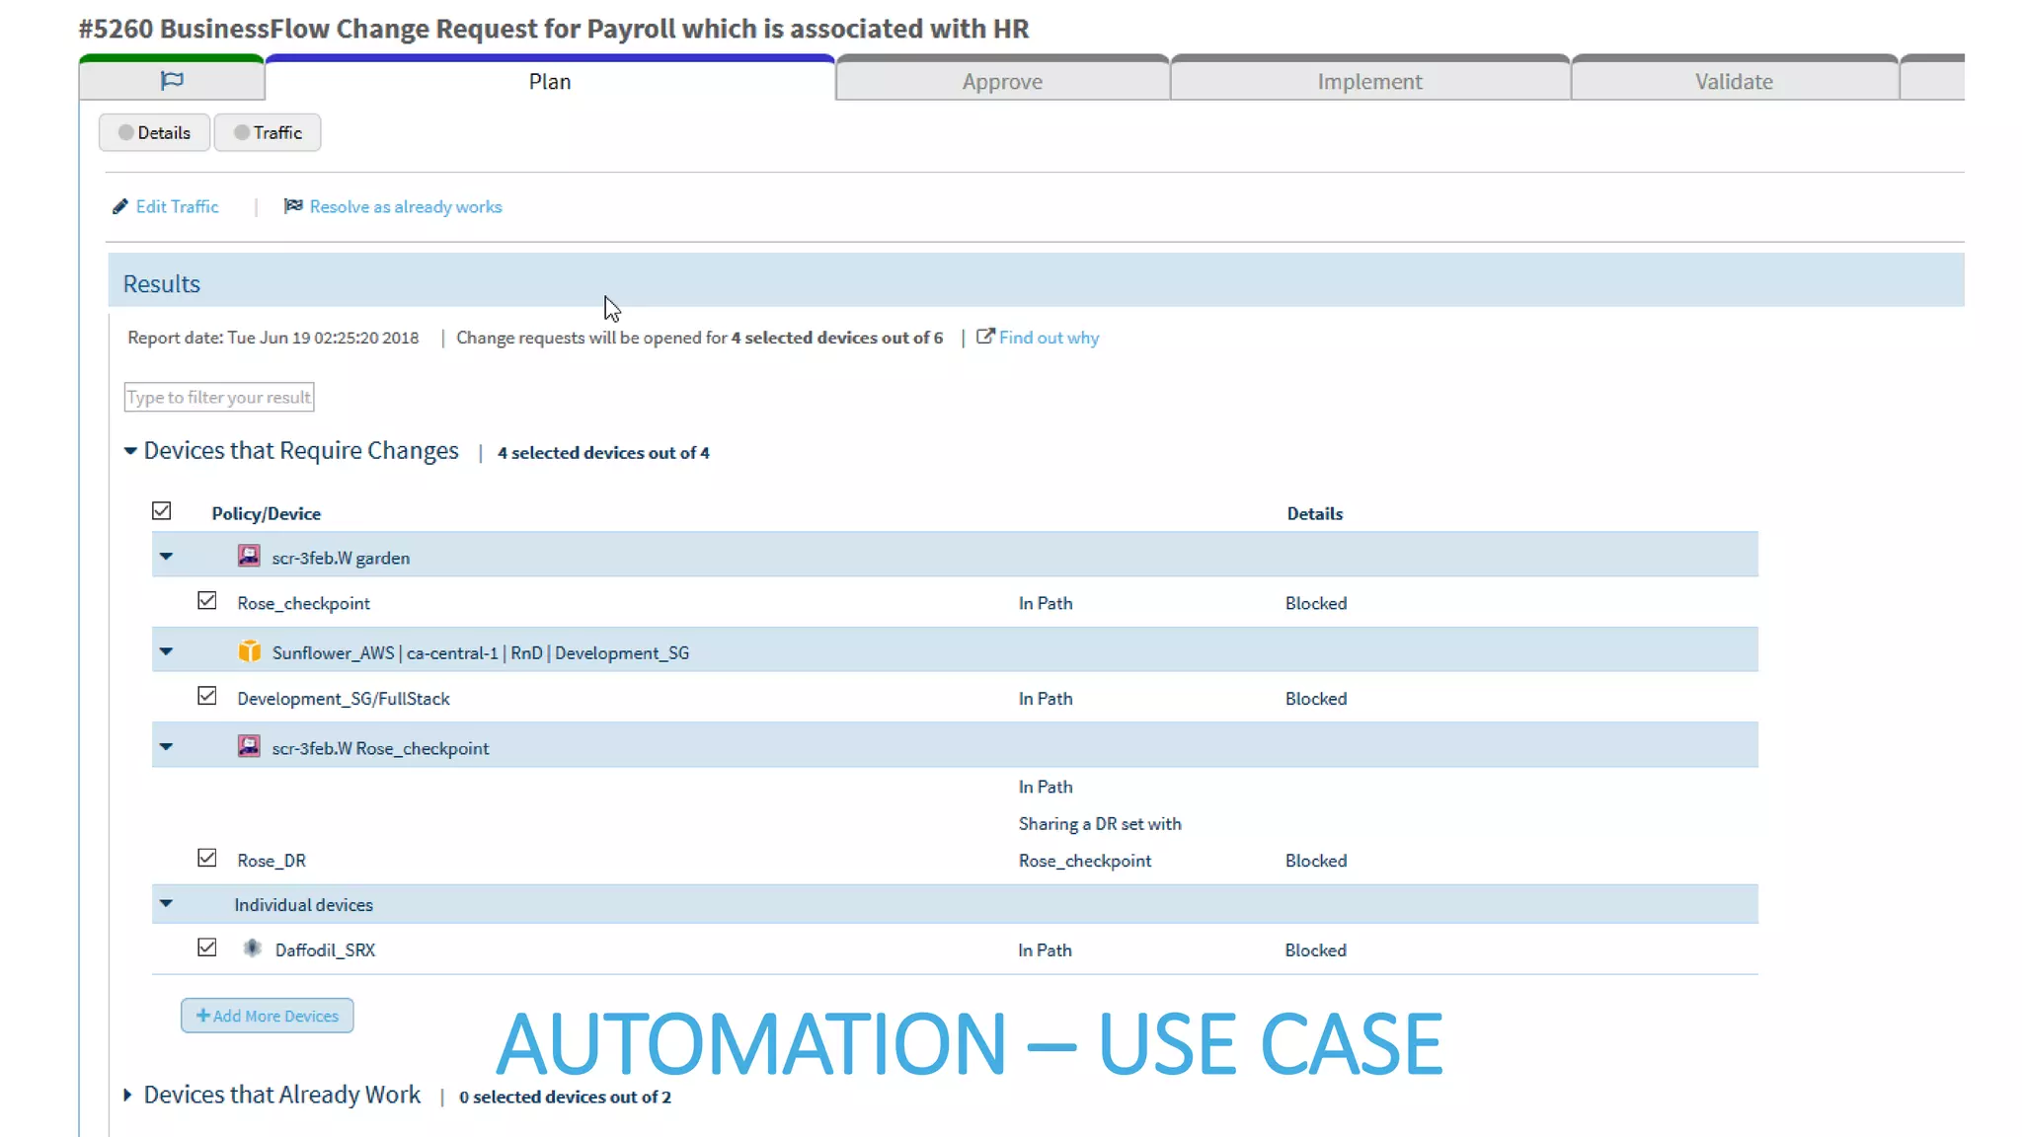The height and width of the screenshot is (1137, 2022).
Task: Open the Details sub-tab
Action: click(154, 132)
